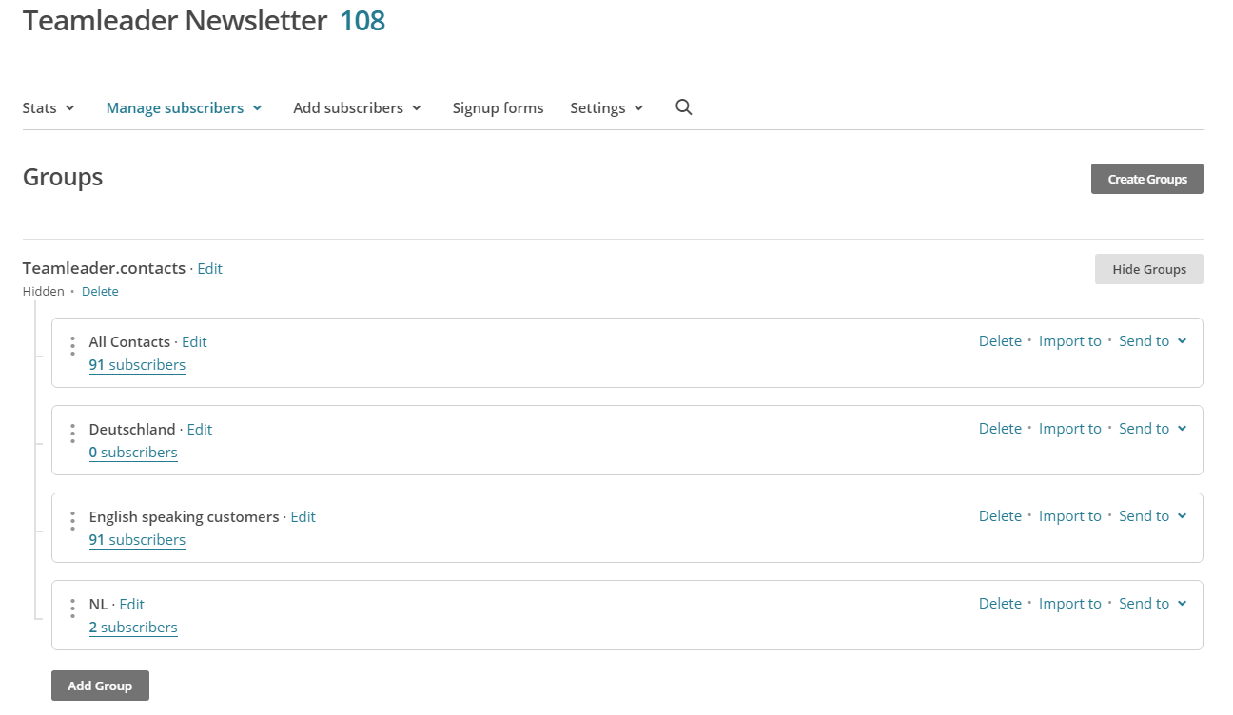The height and width of the screenshot is (715, 1233).
Task: Open the Stats dropdown menu
Action: pyautogui.click(x=49, y=108)
